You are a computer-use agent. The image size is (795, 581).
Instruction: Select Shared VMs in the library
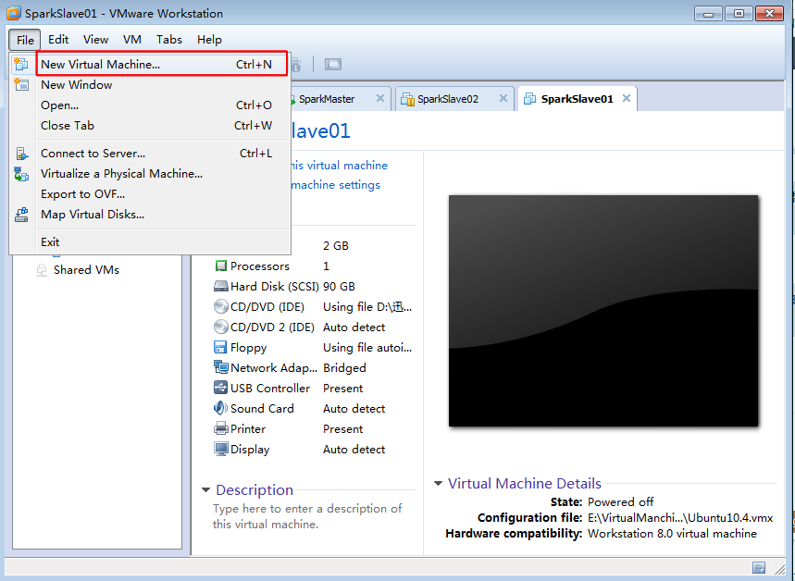[x=86, y=270]
